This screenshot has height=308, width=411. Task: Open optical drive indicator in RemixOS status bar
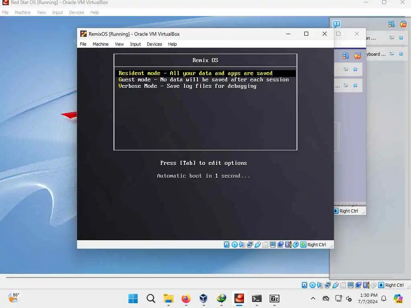point(234,245)
